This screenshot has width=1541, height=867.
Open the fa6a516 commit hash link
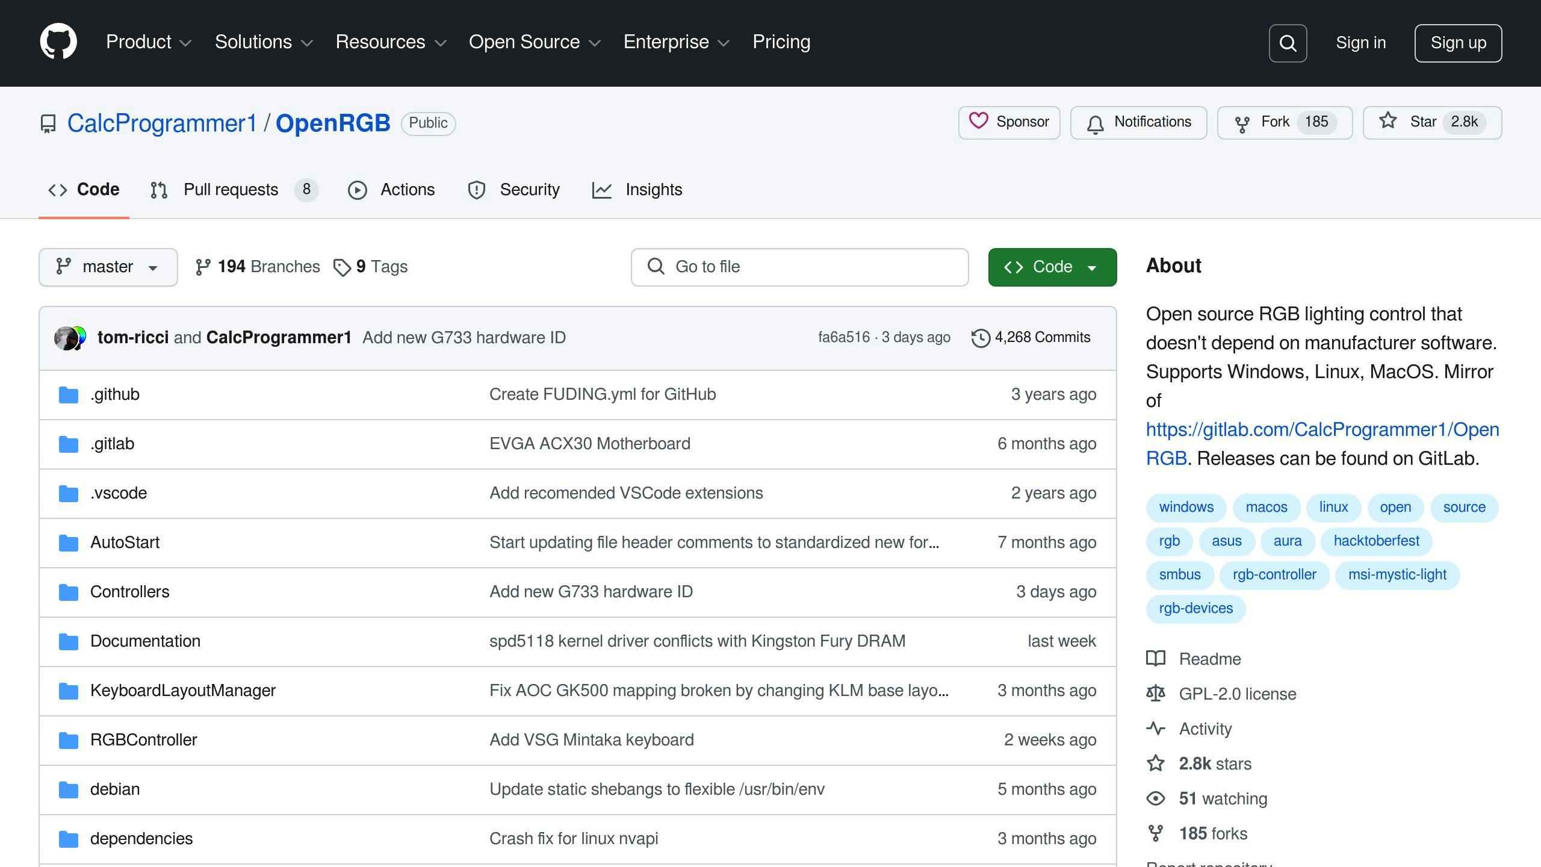pyautogui.click(x=843, y=337)
